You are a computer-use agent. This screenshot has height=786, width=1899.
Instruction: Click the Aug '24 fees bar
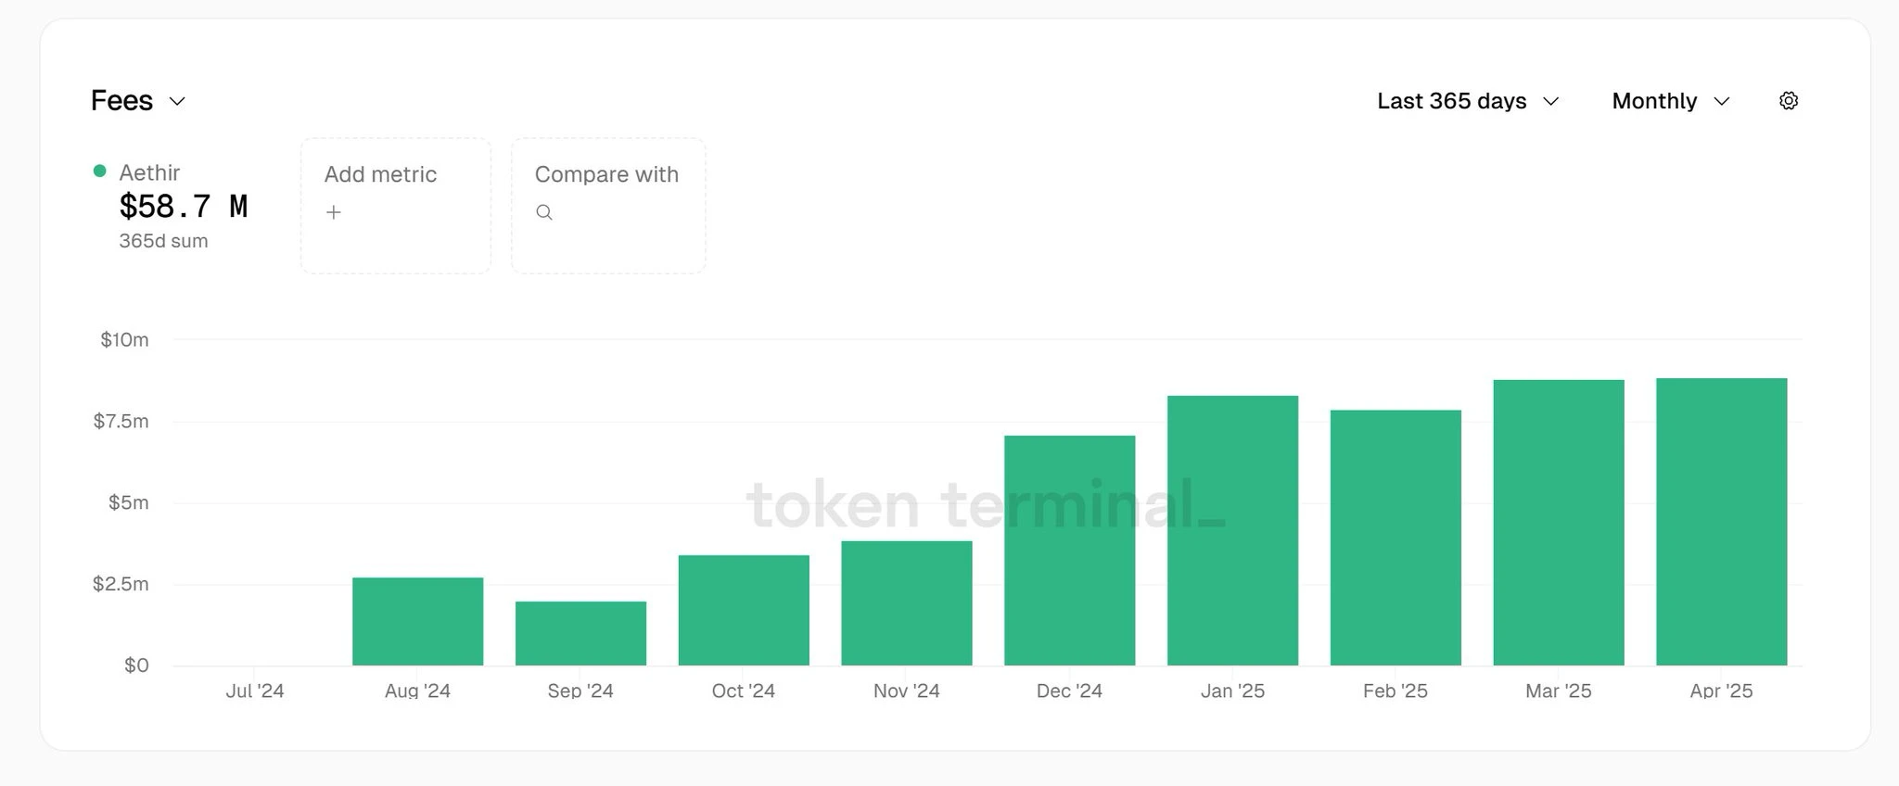pos(417,621)
